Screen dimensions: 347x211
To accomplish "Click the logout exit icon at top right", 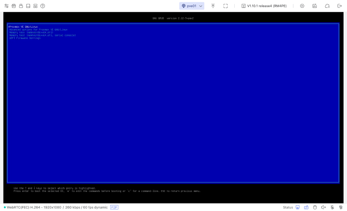I will click(x=340, y=6).
